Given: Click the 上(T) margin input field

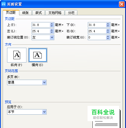Looking at the screenshot, I should click(x=41, y=25).
